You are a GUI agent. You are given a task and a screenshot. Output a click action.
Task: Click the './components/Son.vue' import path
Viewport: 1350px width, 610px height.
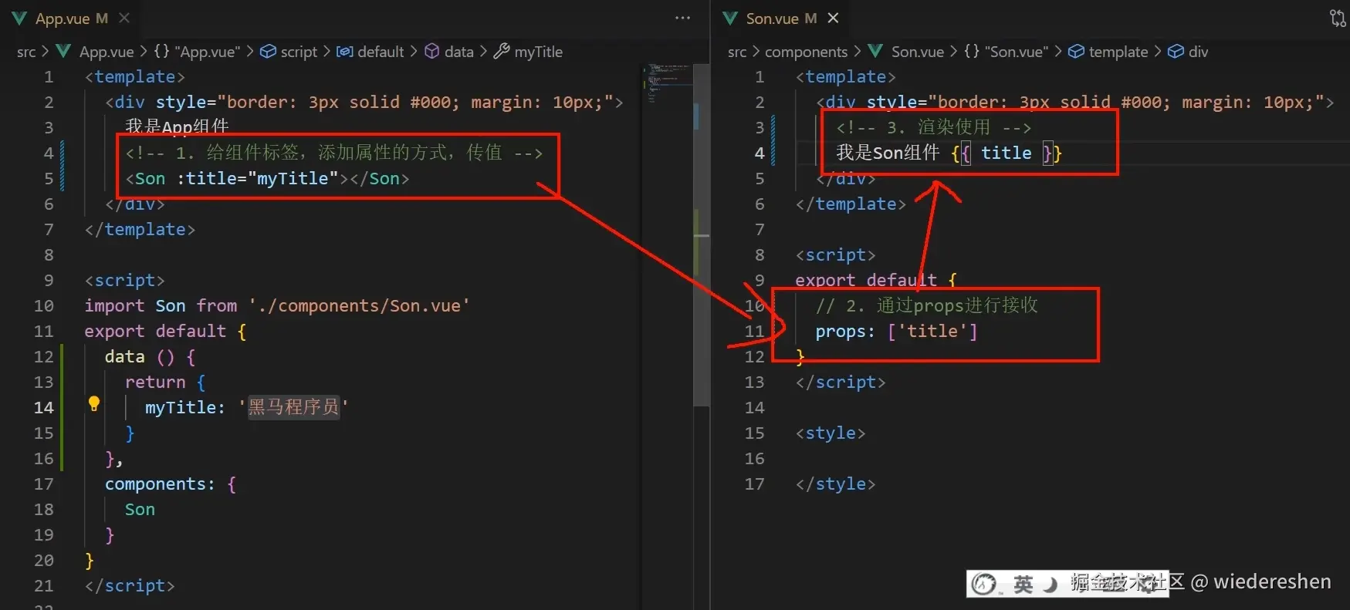359,305
